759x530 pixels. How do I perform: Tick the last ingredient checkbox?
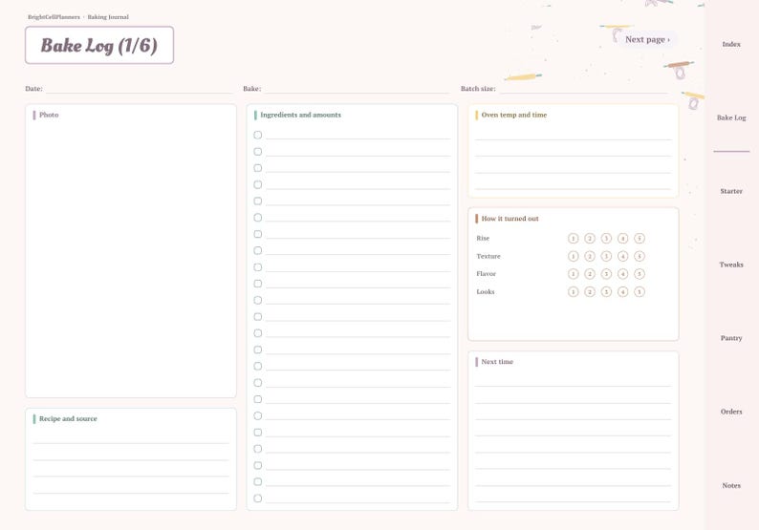(x=258, y=498)
